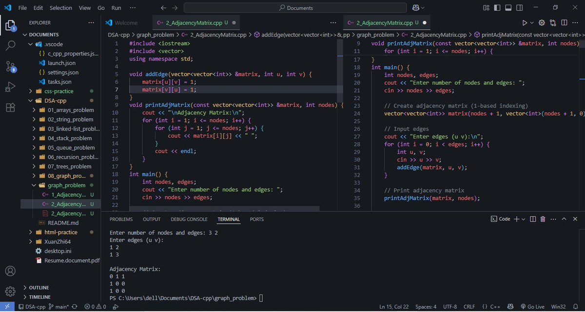585x312 pixels.
Task: Open notifications bell in status bar
Action: 576,307
